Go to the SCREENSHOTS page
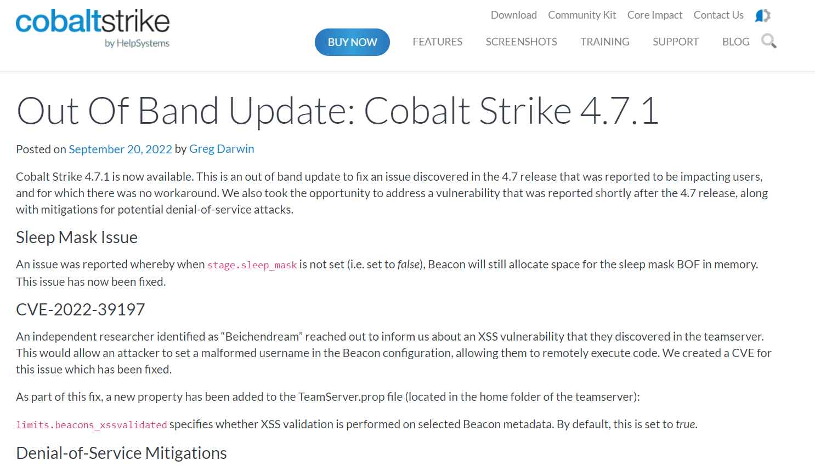Viewport: 815px width, 466px height. click(x=521, y=42)
